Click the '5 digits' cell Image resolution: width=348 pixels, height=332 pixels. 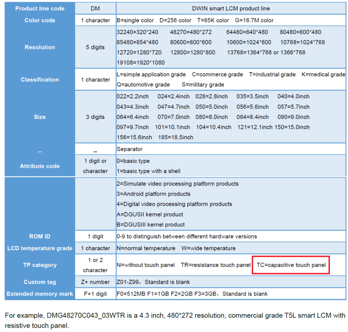[95, 47]
